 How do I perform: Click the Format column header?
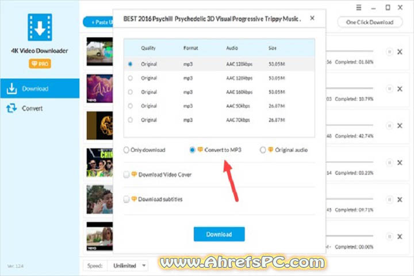tap(191, 48)
